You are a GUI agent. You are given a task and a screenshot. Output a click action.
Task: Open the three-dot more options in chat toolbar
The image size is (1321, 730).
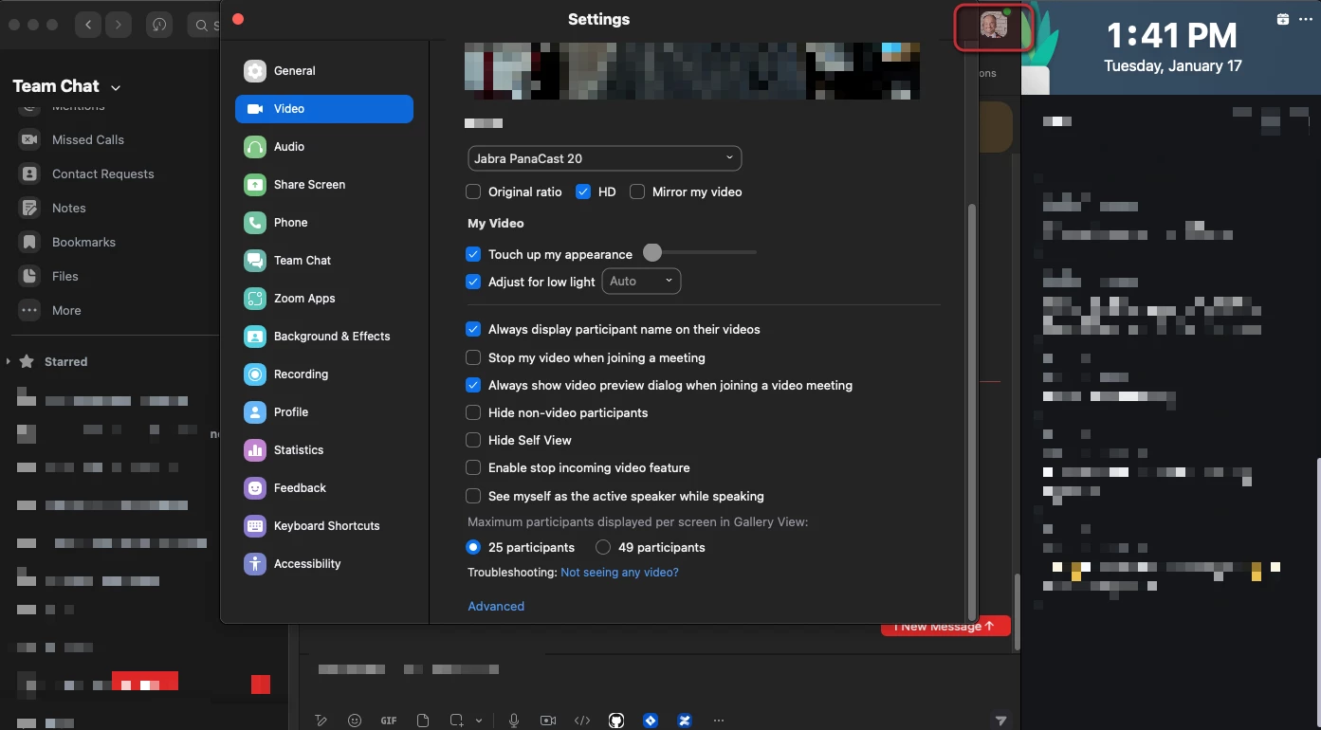[719, 721]
